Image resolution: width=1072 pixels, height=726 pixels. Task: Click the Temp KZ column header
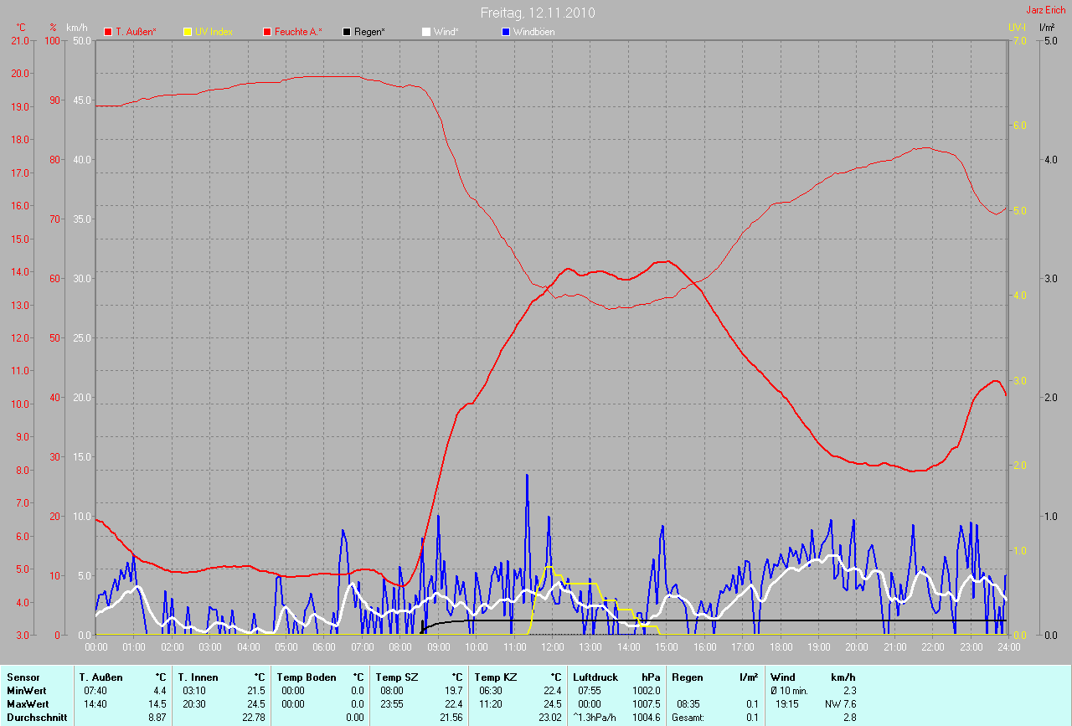pyautogui.click(x=495, y=677)
